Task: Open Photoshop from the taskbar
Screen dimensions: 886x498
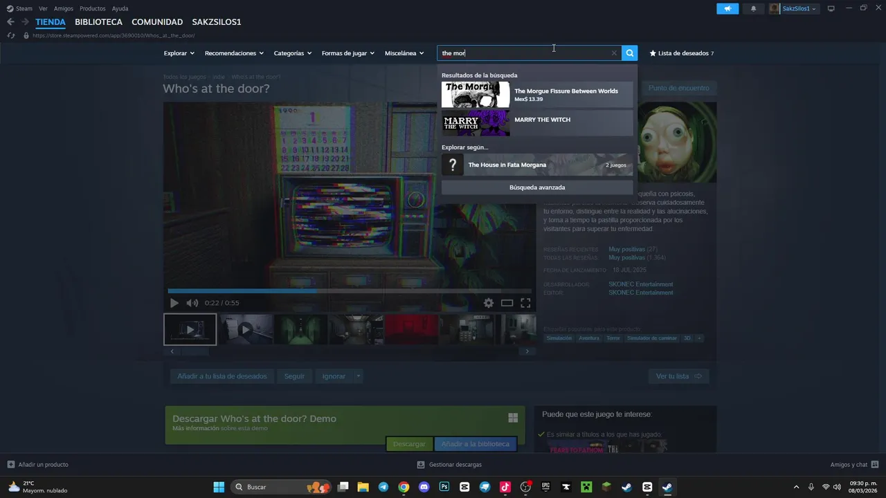Action: coord(444,487)
